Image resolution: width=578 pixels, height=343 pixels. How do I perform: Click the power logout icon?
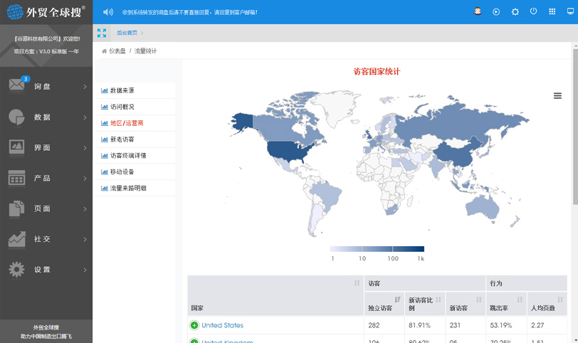pos(533,12)
